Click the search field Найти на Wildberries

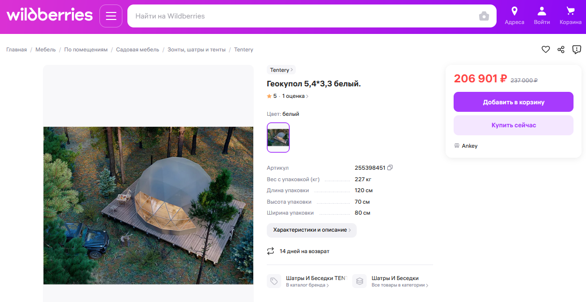(x=300, y=16)
